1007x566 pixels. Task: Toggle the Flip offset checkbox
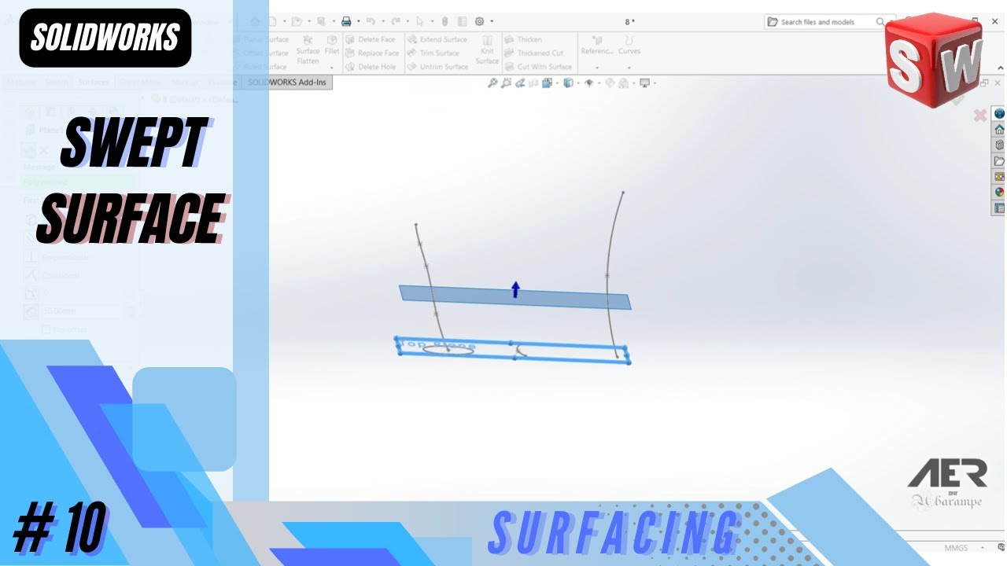tap(46, 329)
